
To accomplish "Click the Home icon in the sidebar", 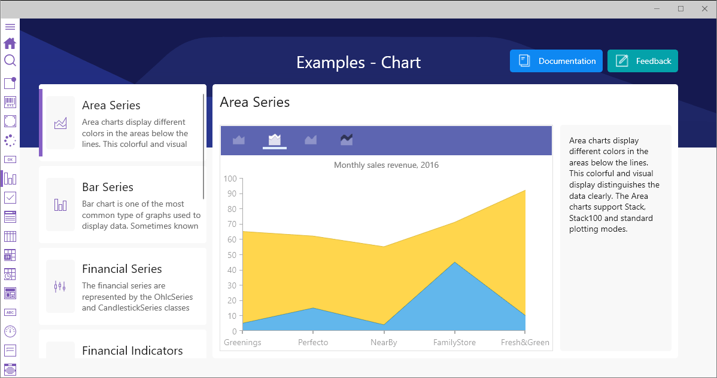I will pos(10,43).
